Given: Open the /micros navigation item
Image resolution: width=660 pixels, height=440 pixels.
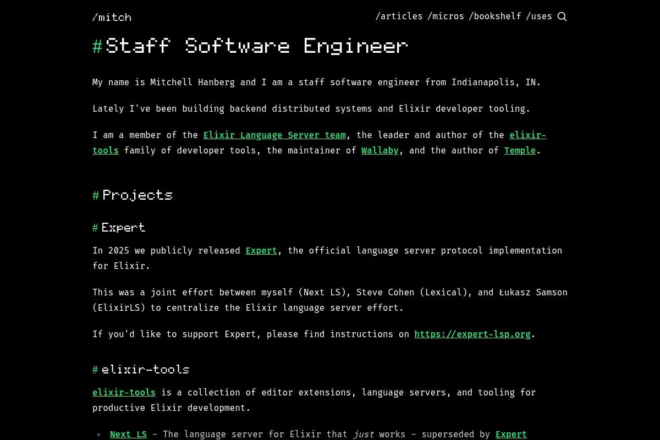Looking at the screenshot, I should 446,16.
